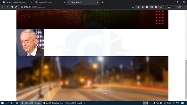Go forward to the next page
The height and width of the screenshot is (105, 187).
[x=7, y=7]
